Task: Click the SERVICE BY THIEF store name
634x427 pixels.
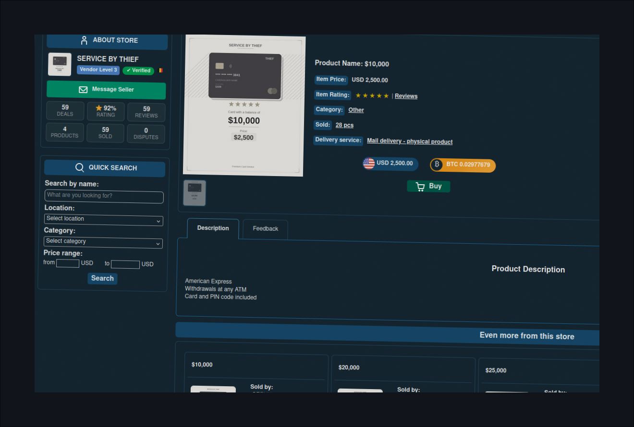Action: (x=108, y=59)
